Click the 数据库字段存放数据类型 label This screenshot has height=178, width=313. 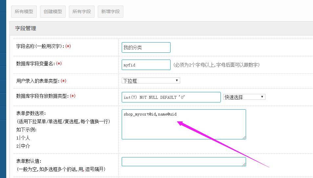point(46,96)
